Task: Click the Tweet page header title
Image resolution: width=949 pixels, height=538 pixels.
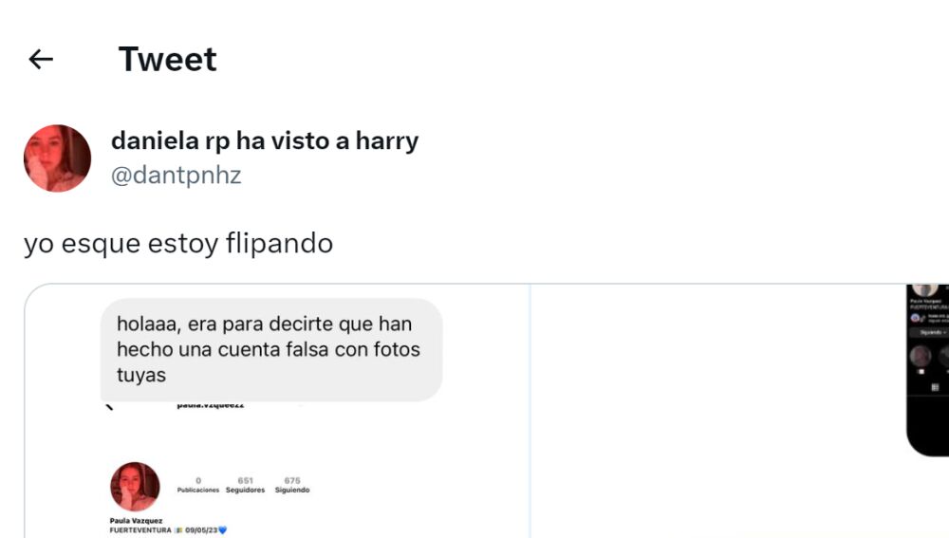Action: pos(167,60)
